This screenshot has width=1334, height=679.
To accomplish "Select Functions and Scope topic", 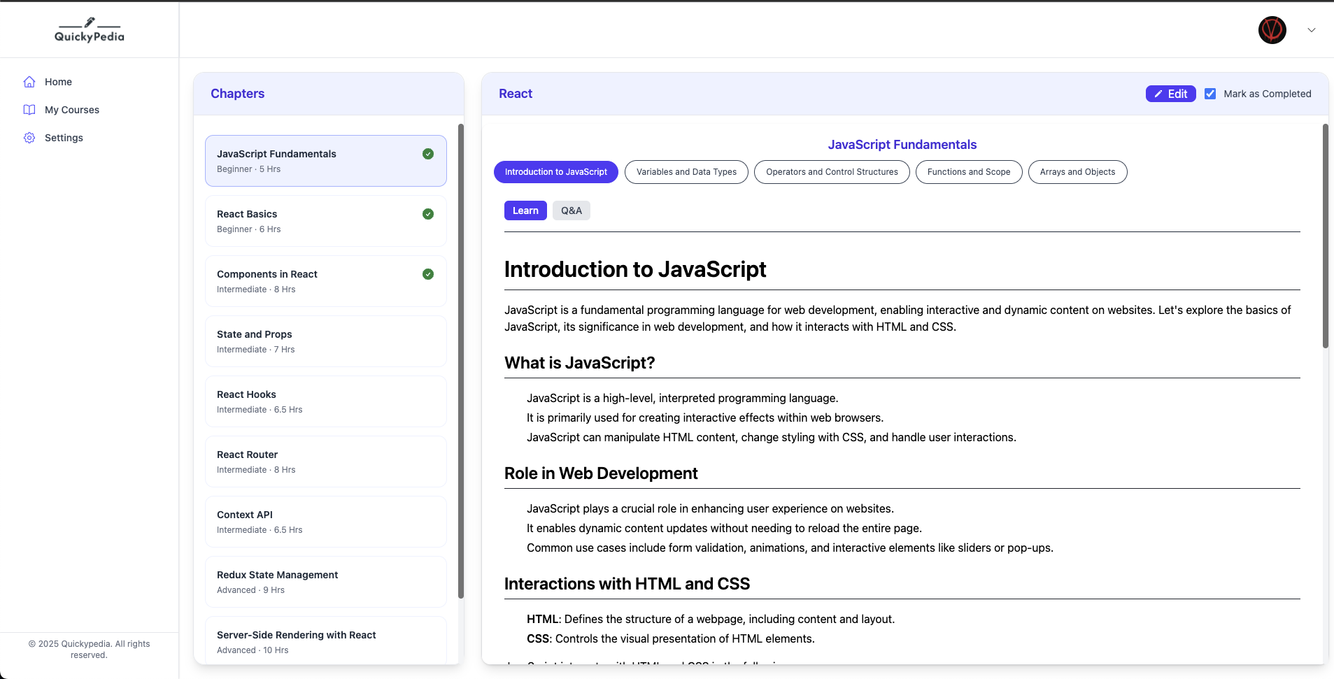I will coord(969,172).
